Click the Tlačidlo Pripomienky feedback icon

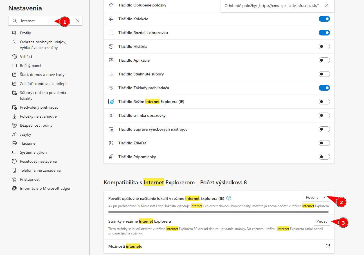tap(111, 157)
